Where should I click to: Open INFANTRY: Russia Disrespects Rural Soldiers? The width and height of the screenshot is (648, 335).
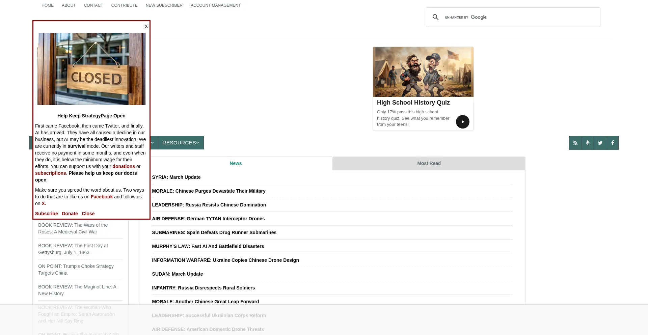pyautogui.click(x=204, y=288)
